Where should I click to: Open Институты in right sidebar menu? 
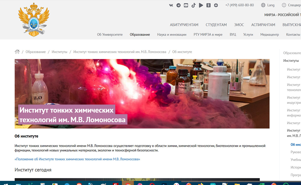coord(291,61)
